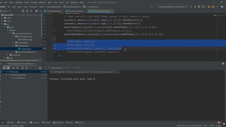Select the MockExampleTest.java editor tab

101,11
